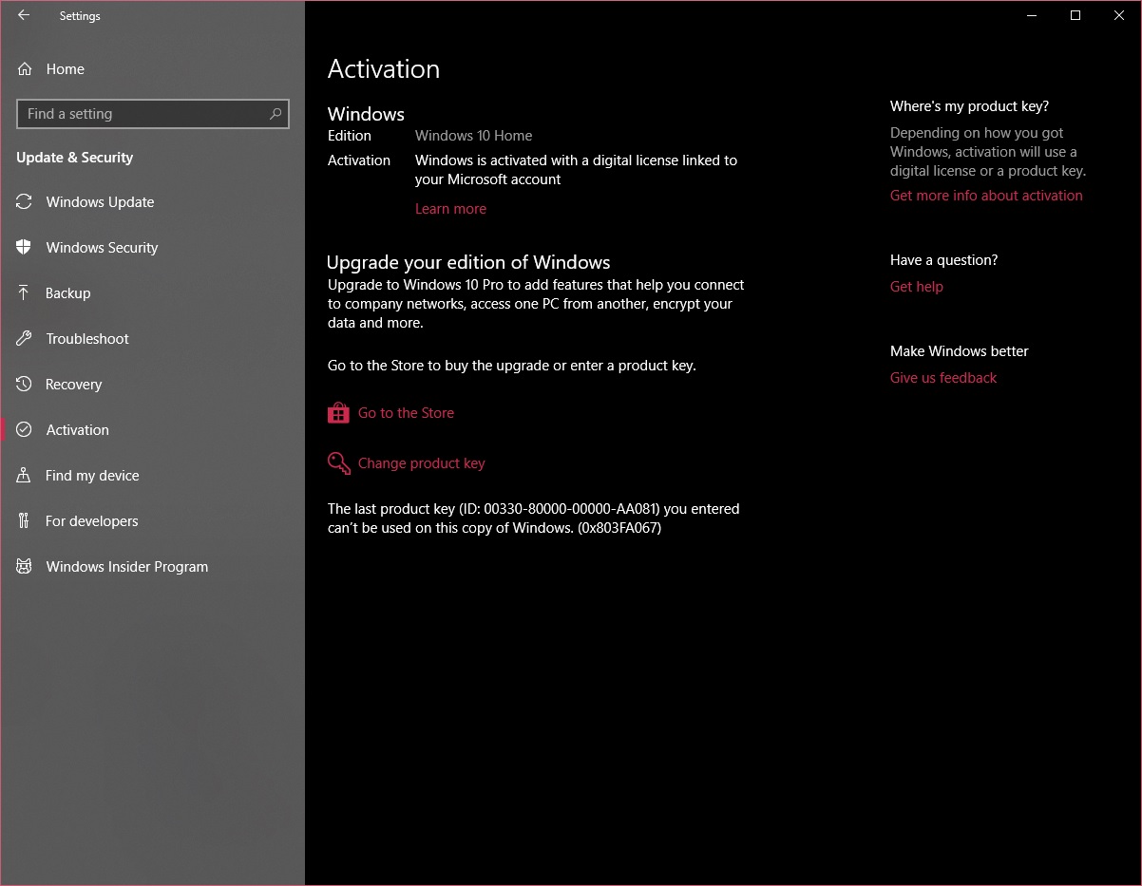Viewport: 1142px width, 886px height.
Task: Click Upgrade your edition of Windows heading
Action: tap(468, 263)
